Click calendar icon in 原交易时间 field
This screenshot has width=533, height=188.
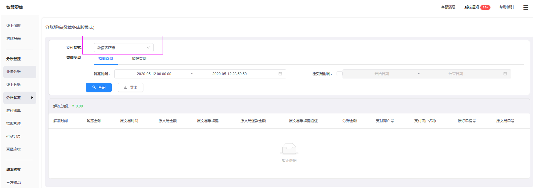(505, 74)
